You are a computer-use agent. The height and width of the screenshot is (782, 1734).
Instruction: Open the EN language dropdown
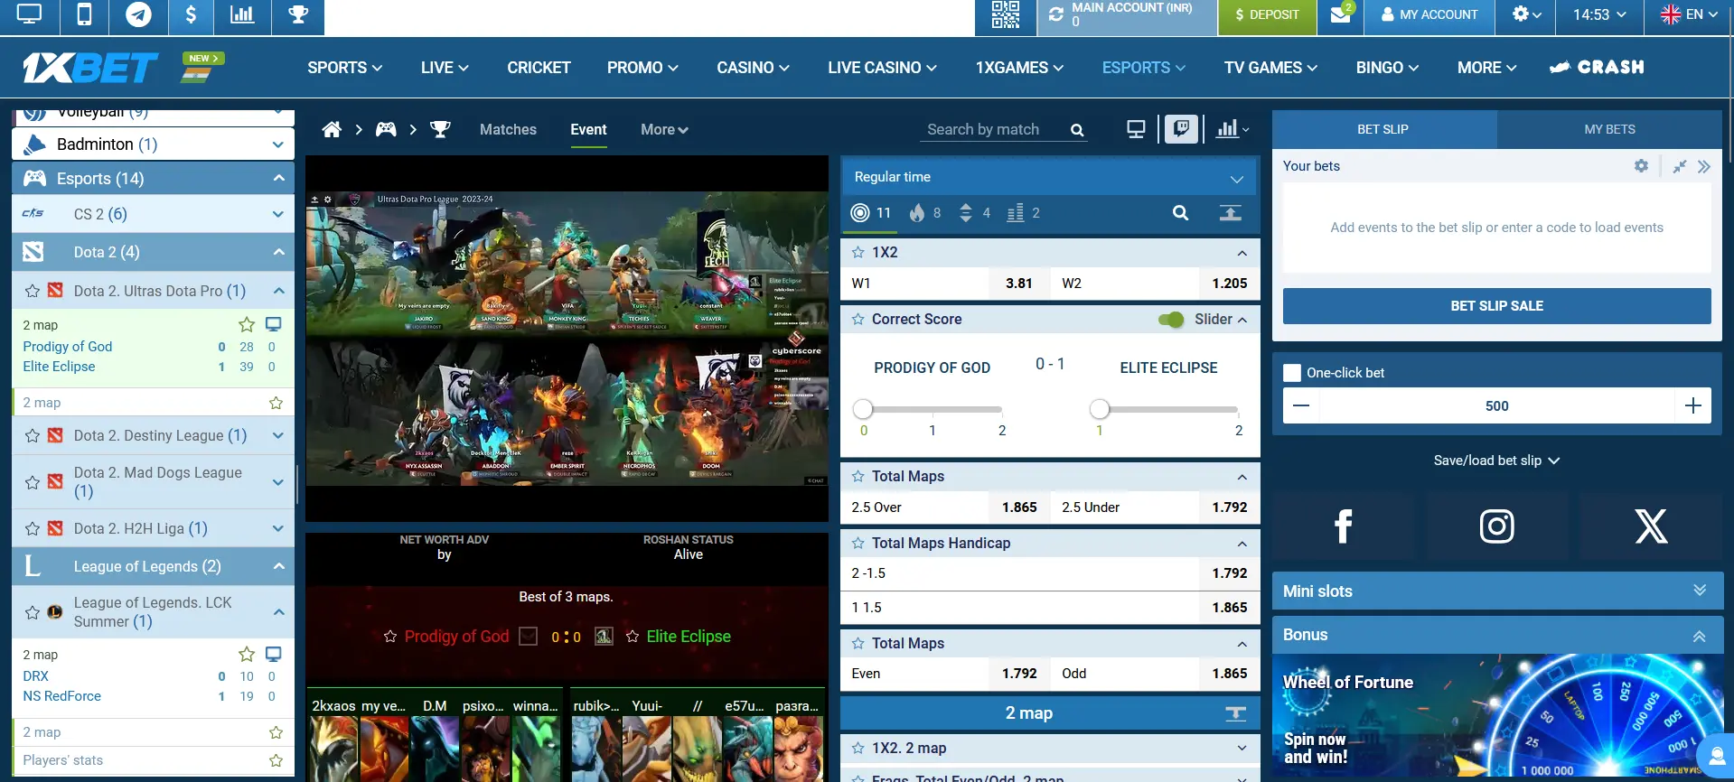1689,14
